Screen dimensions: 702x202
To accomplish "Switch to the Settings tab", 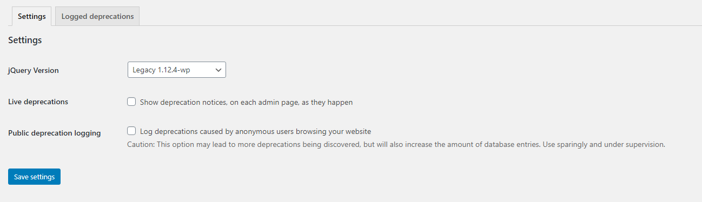I will [x=31, y=16].
